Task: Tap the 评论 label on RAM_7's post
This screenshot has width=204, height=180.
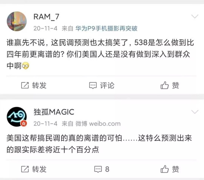Action: click(107, 85)
